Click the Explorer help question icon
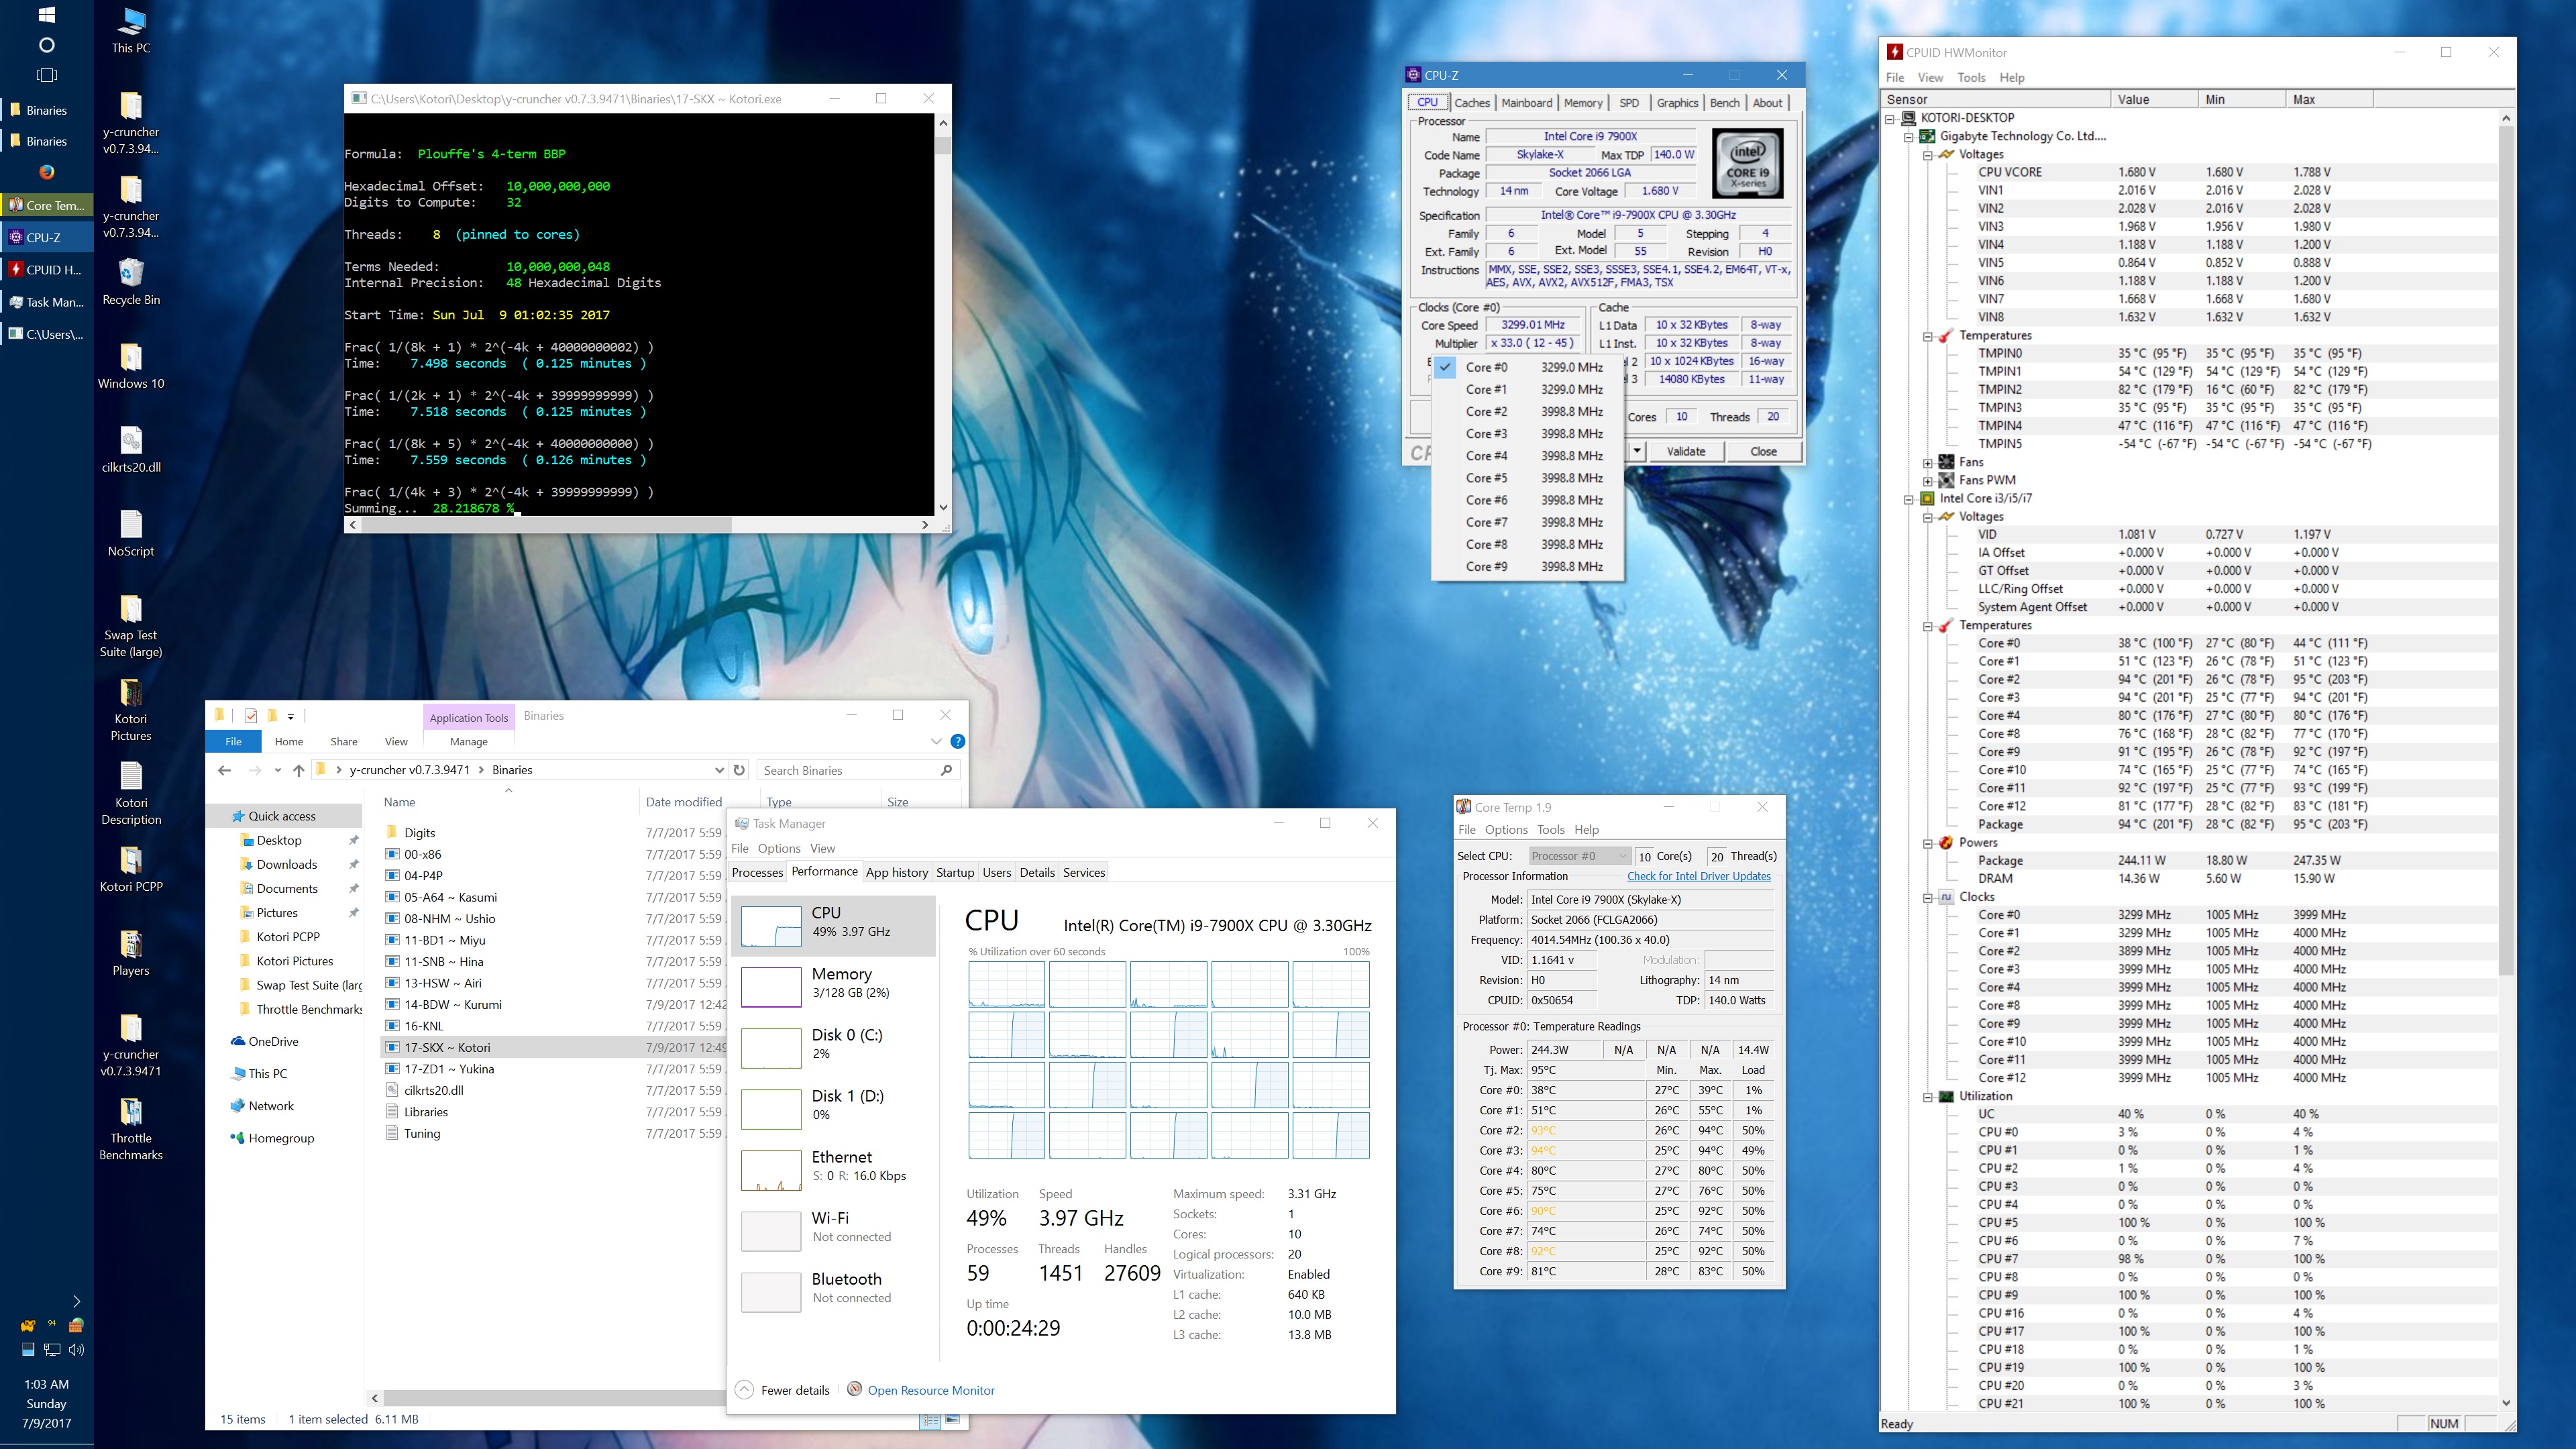2576x1449 pixels. click(x=957, y=741)
